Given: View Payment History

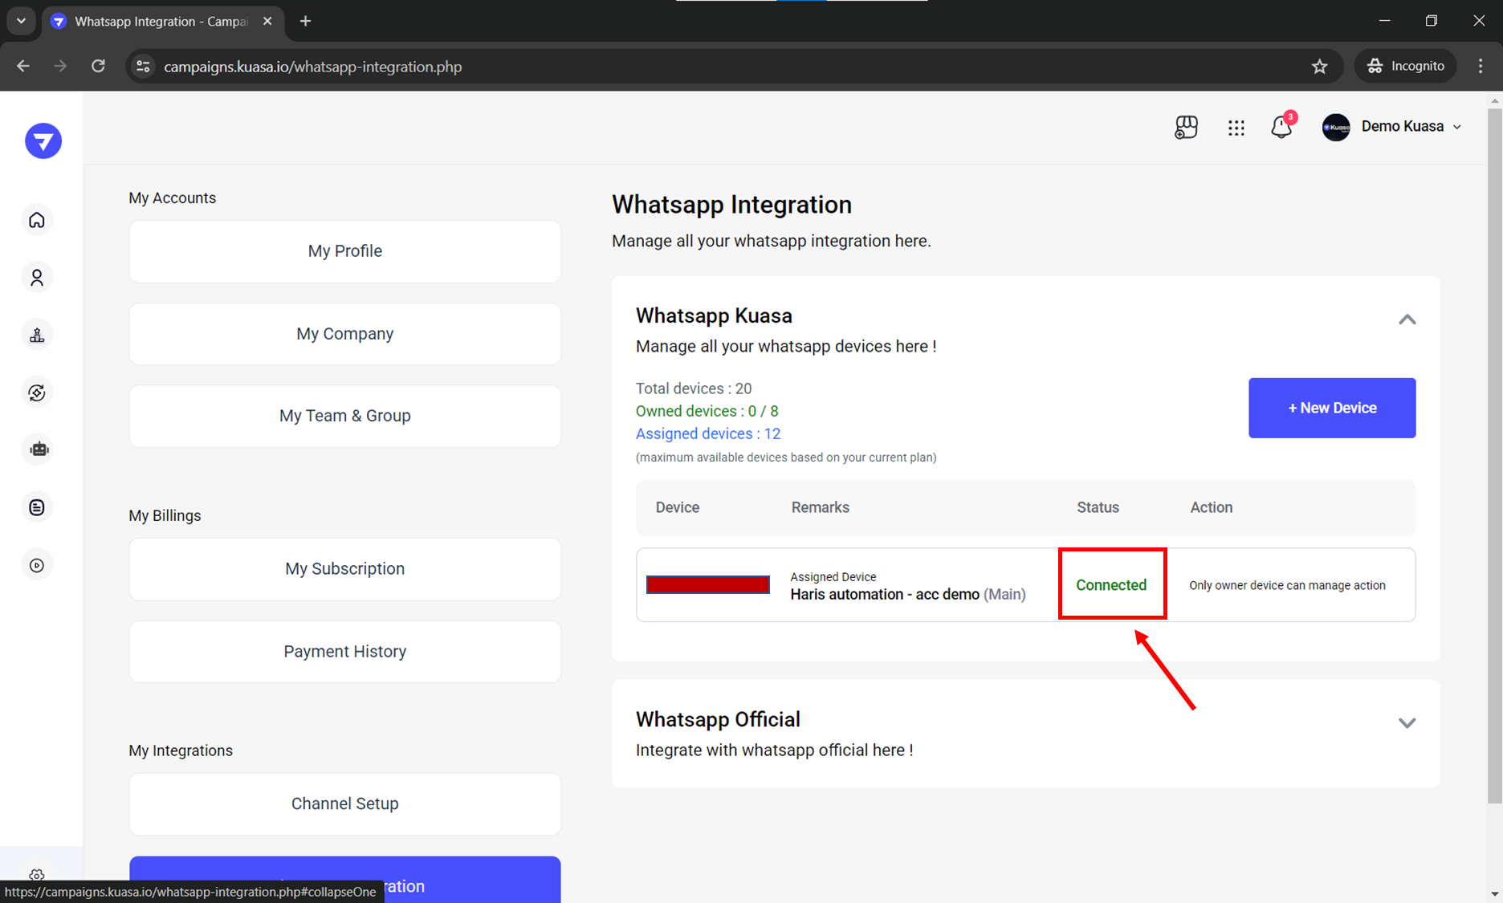Looking at the screenshot, I should point(344,652).
